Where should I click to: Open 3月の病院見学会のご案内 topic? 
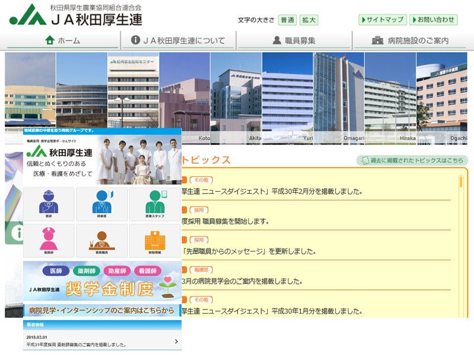(242, 281)
